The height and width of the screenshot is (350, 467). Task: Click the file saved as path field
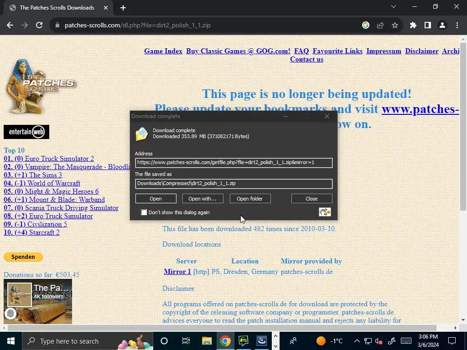[x=234, y=183]
